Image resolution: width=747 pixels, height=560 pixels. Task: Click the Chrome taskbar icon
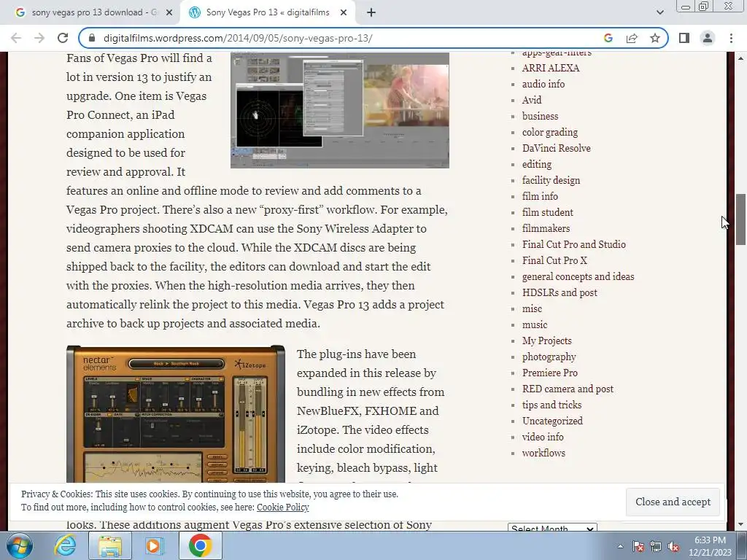pyautogui.click(x=200, y=545)
